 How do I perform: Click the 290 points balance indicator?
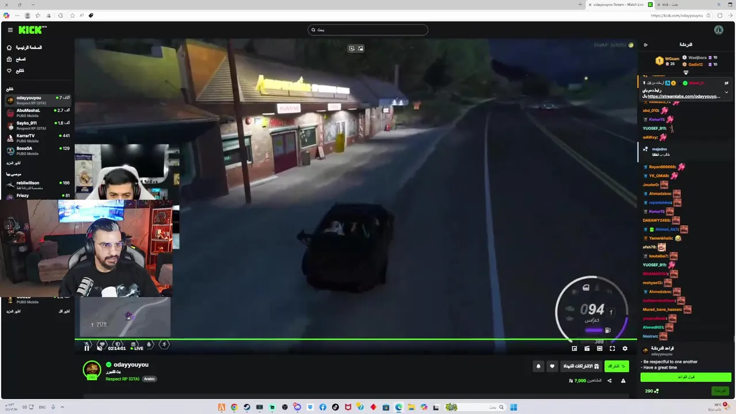(x=652, y=391)
